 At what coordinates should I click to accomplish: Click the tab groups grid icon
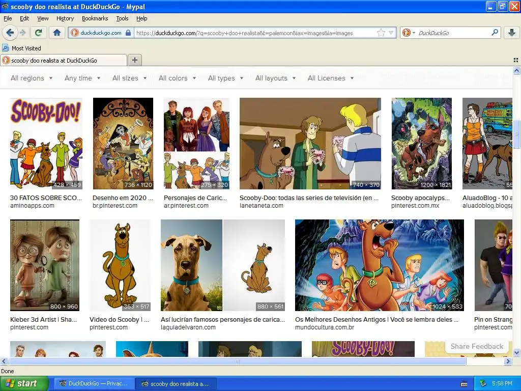pos(516,60)
